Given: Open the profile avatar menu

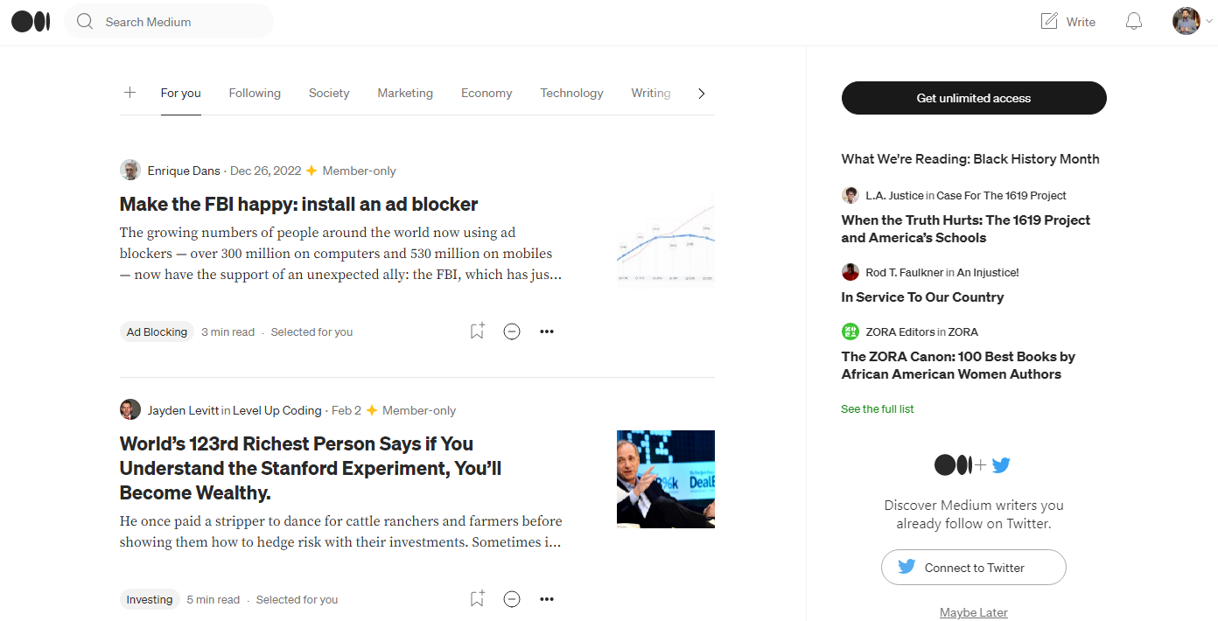Looking at the screenshot, I should pos(1186,21).
